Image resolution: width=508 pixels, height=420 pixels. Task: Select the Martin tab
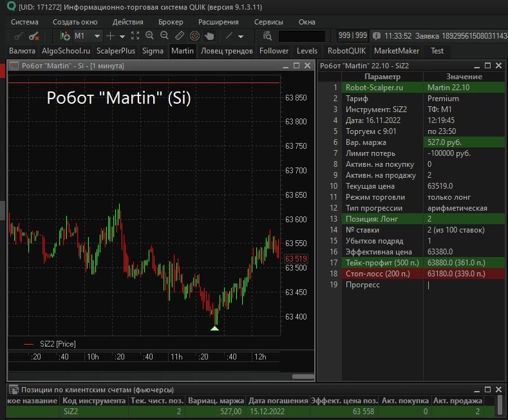182,51
